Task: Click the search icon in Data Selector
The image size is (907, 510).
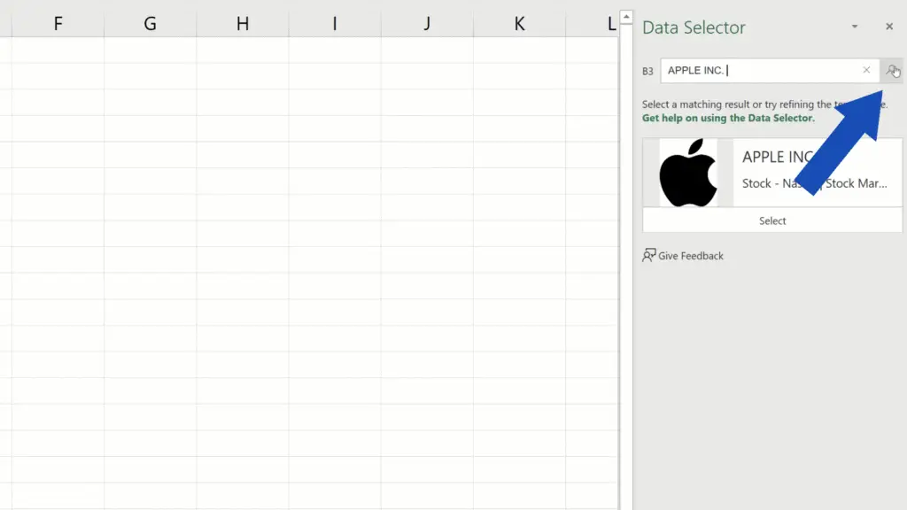Action: coord(892,71)
